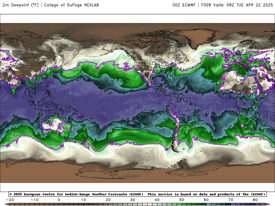The image size is (275, 206).
Task: Select the 40 colorbar label
Action: (157, 200)
